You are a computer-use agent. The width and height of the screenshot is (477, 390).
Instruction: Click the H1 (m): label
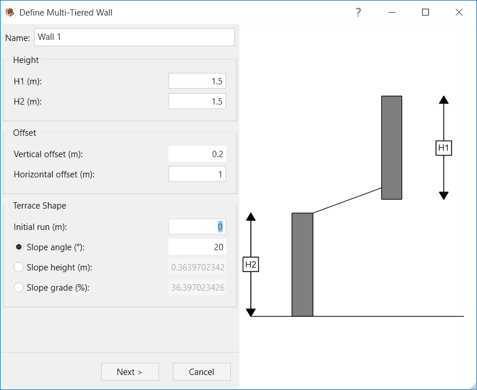pyautogui.click(x=28, y=81)
